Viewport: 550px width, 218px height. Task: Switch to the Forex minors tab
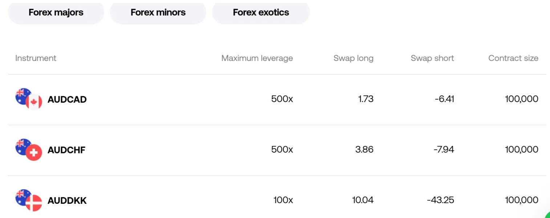click(x=158, y=13)
